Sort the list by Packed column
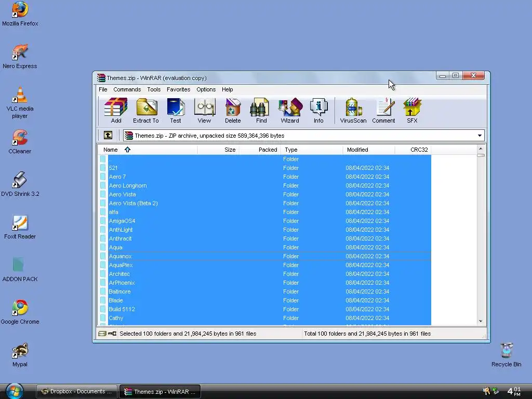The height and width of the screenshot is (399, 532). pyautogui.click(x=260, y=150)
